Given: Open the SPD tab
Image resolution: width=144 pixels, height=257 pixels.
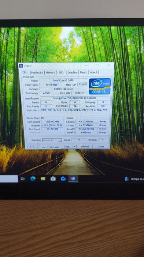Looking at the screenshot, I should pyautogui.click(x=61, y=72).
